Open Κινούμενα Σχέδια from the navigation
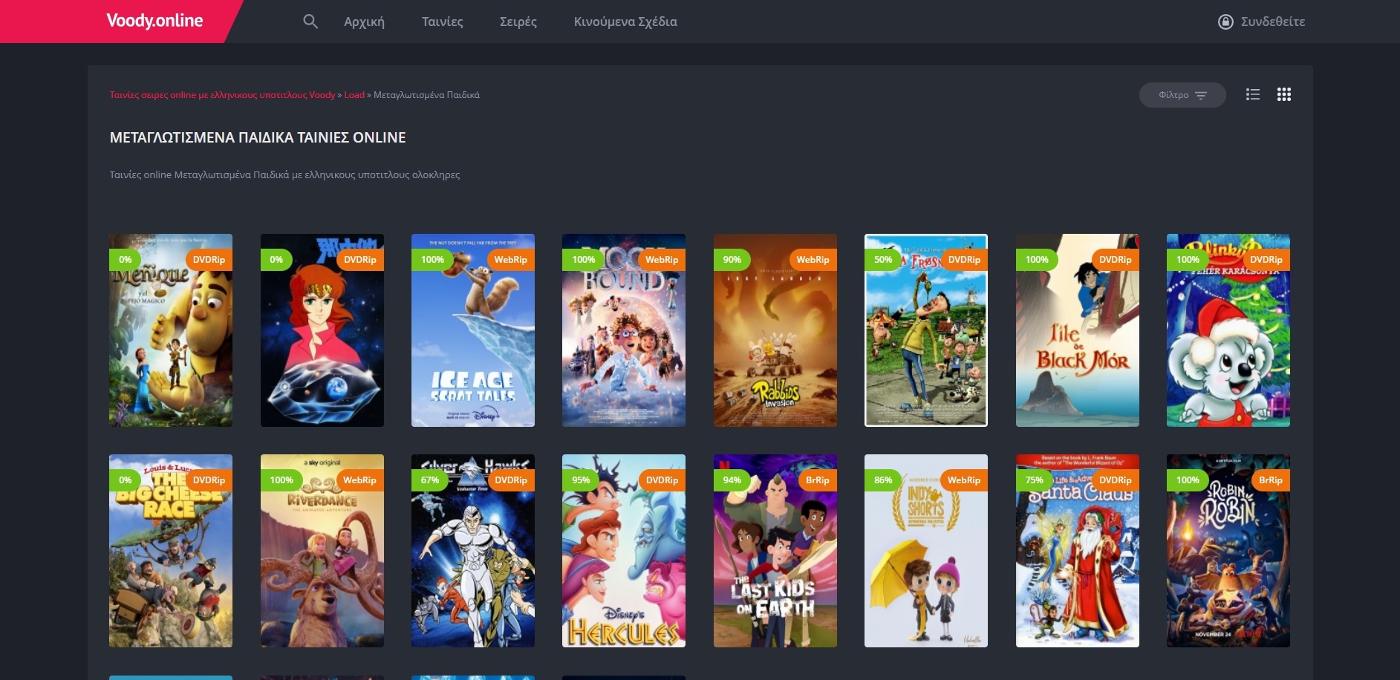 (625, 22)
